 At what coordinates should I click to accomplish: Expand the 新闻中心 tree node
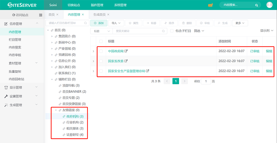pos(52,42)
